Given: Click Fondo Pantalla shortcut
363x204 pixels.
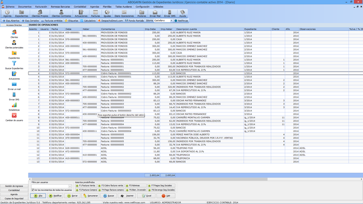Looking at the screenshot, I should pyautogui.click(x=134, y=21).
